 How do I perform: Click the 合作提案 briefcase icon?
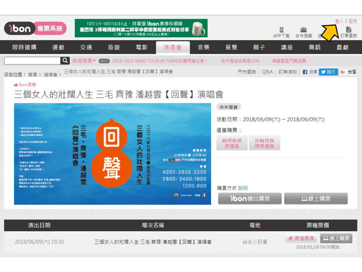point(304,30)
